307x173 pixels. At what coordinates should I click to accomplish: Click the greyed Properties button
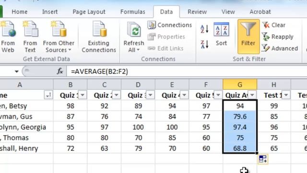pos(166,37)
